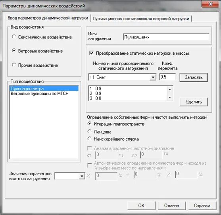The image size is (221, 215).
Task: Select Ветровые воздействие radio button
Action: (x=14, y=51)
